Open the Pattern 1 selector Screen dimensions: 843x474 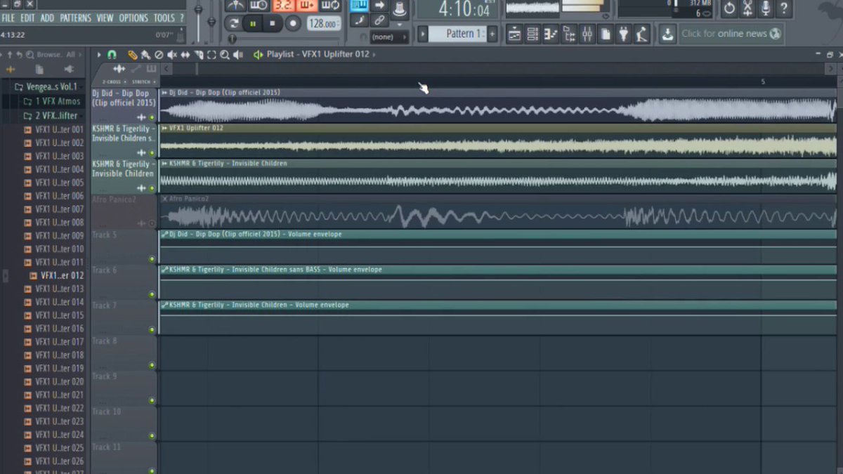click(x=457, y=34)
